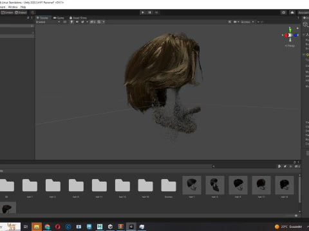Open Opera browser from the taskbar
Image resolution: width=309 pixels, height=231 pixels.
(x=57, y=227)
